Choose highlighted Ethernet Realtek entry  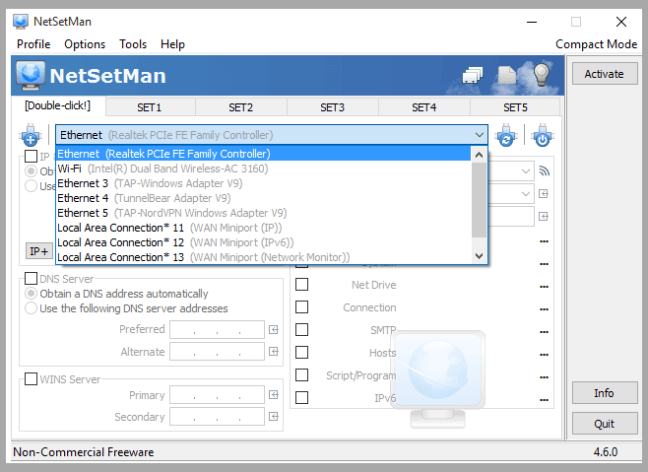[x=264, y=154]
